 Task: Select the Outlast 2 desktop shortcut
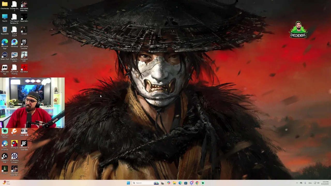(5, 170)
